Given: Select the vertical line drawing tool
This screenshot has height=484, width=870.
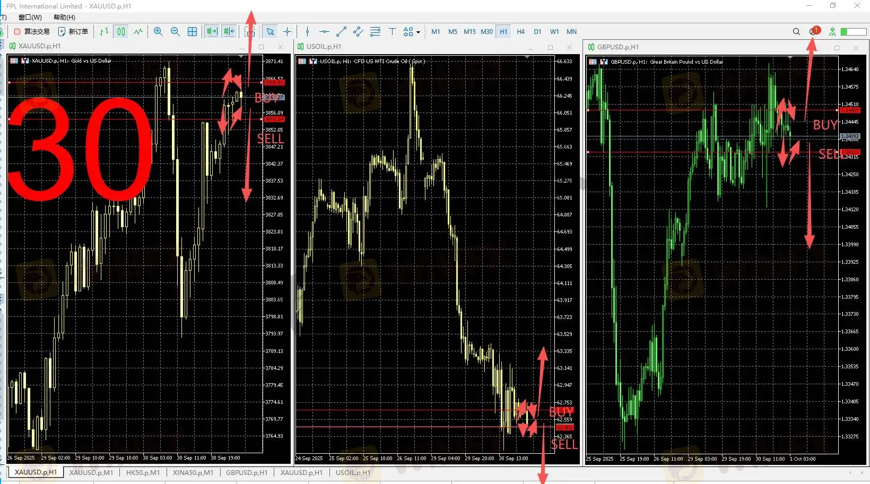Looking at the screenshot, I should 307,32.
